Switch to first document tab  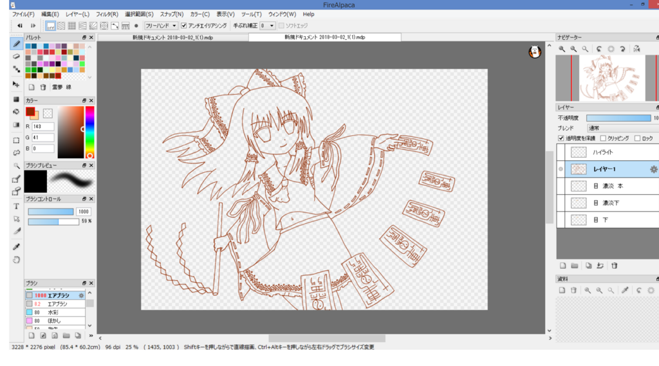coord(172,37)
